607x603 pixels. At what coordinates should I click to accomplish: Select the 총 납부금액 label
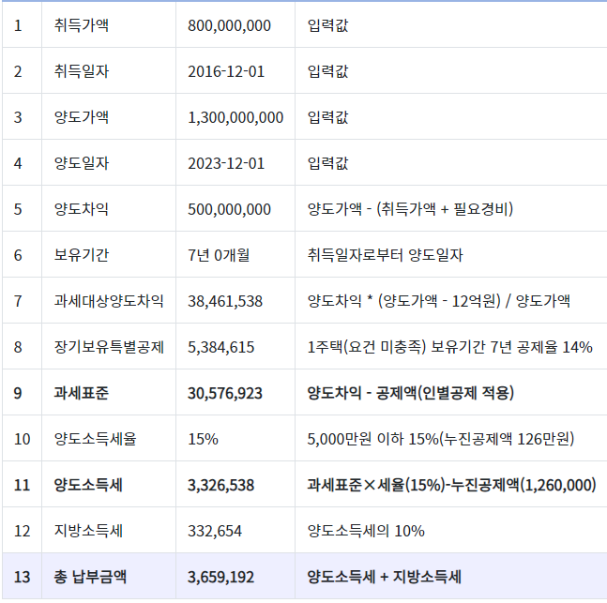point(90,577)
